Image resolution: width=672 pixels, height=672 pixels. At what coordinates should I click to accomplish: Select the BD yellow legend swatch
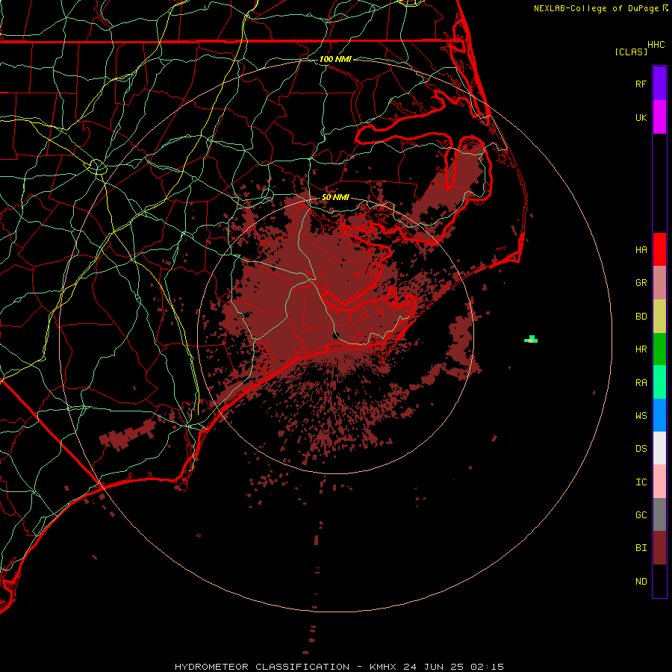(659, 317)
